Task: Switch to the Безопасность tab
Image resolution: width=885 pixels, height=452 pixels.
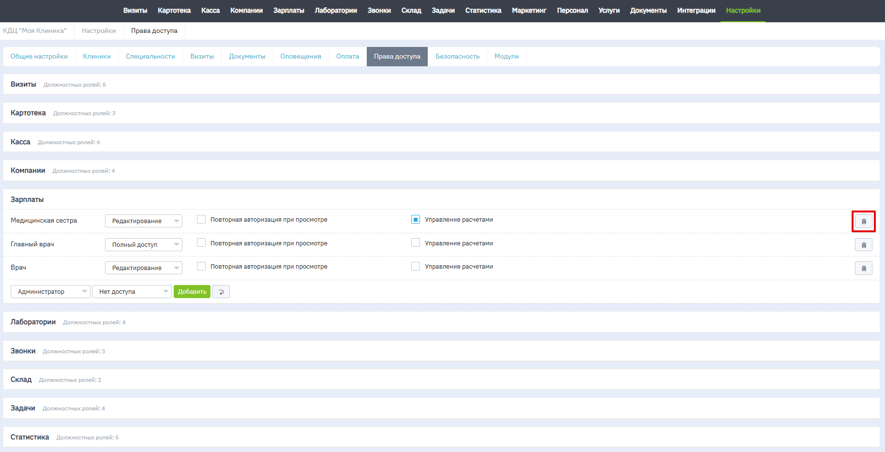Action: (x=457, y=57)
